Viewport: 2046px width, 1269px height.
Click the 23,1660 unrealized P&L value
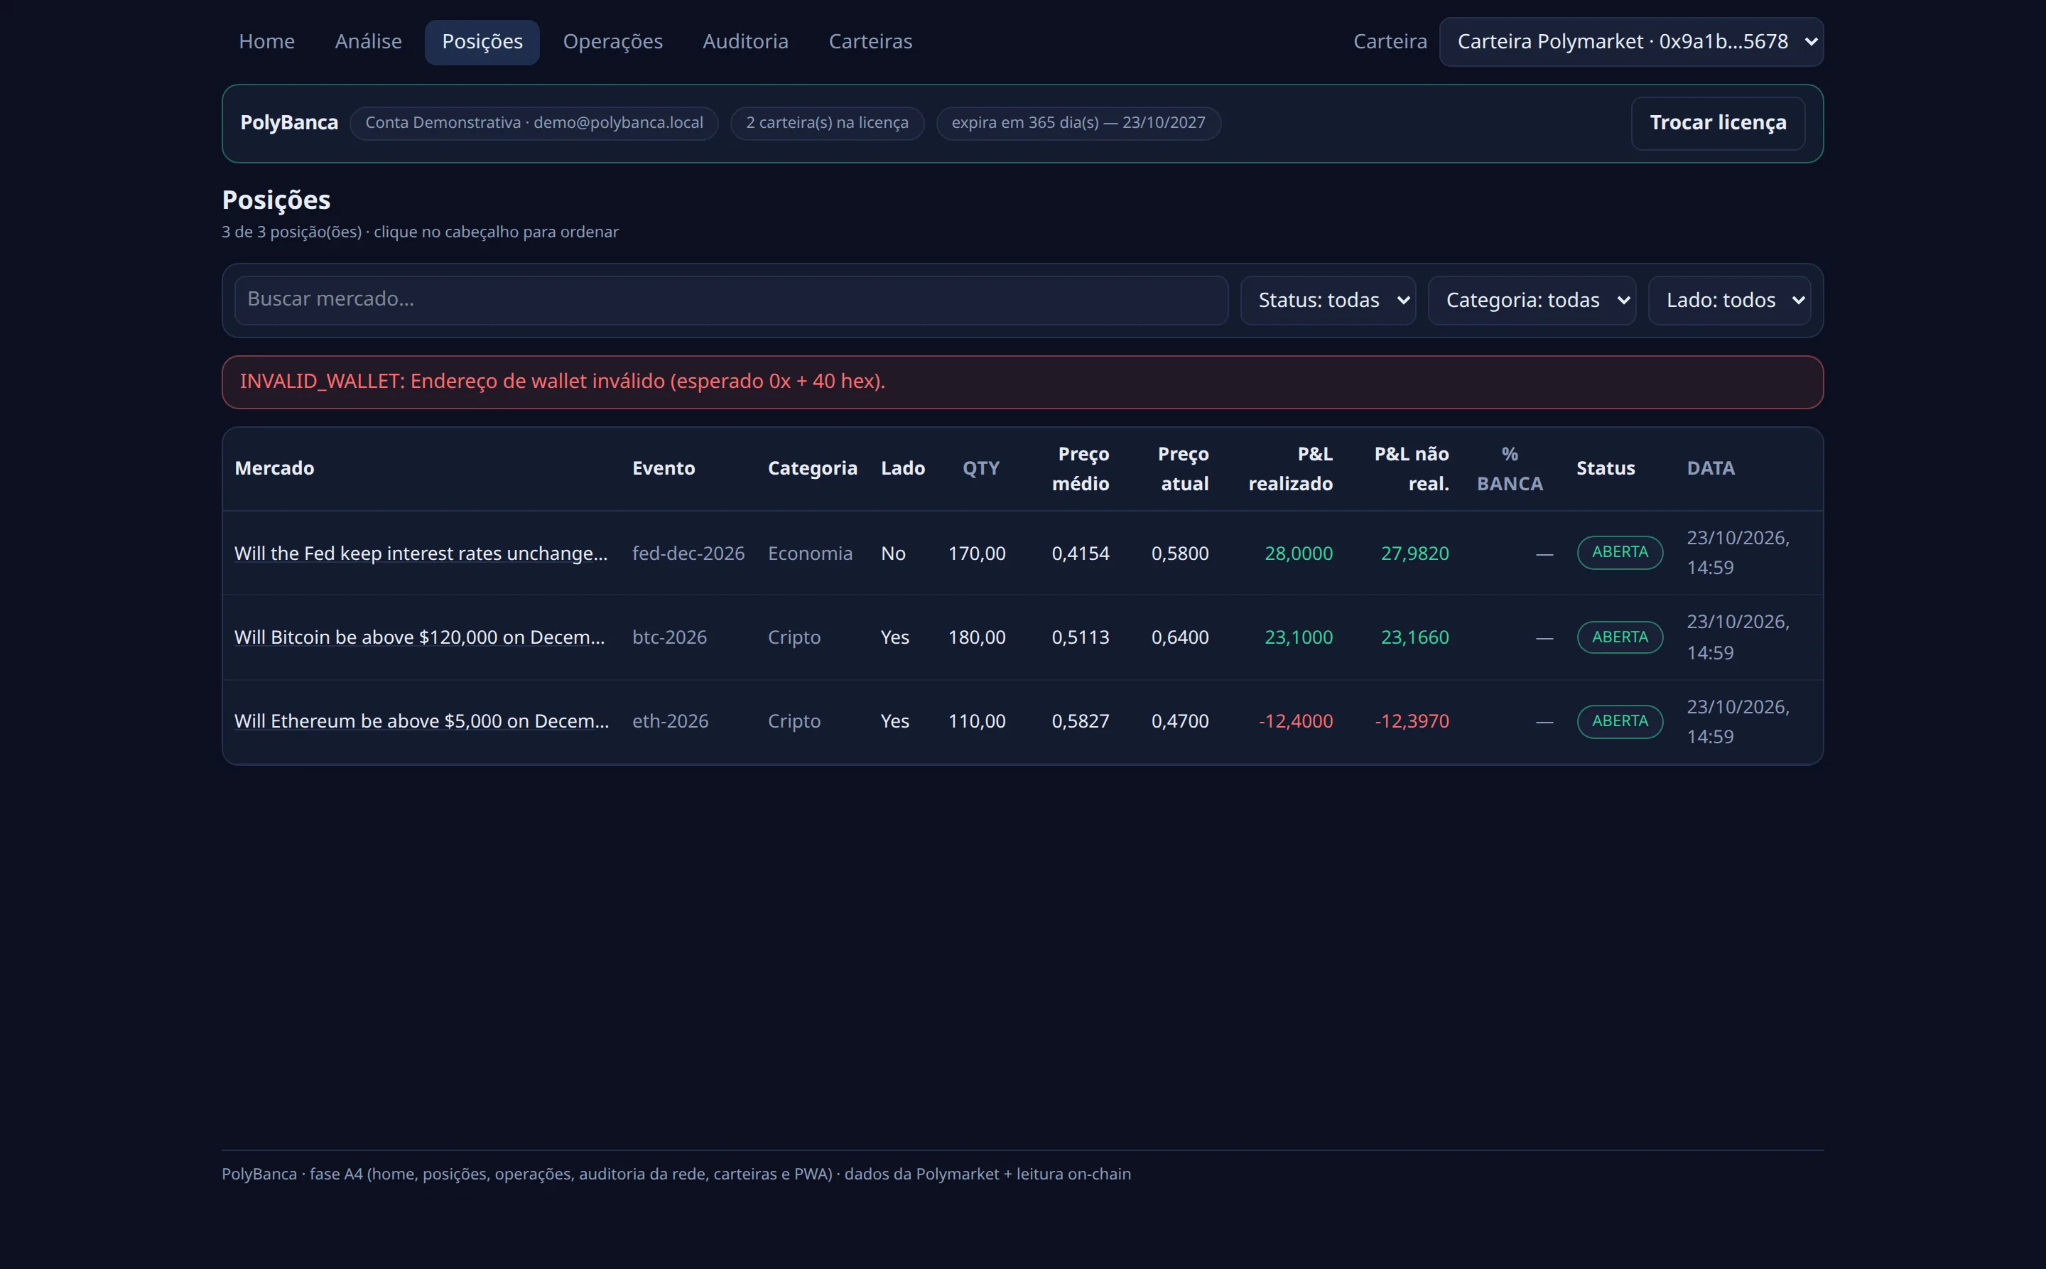tap(1415, 637)
